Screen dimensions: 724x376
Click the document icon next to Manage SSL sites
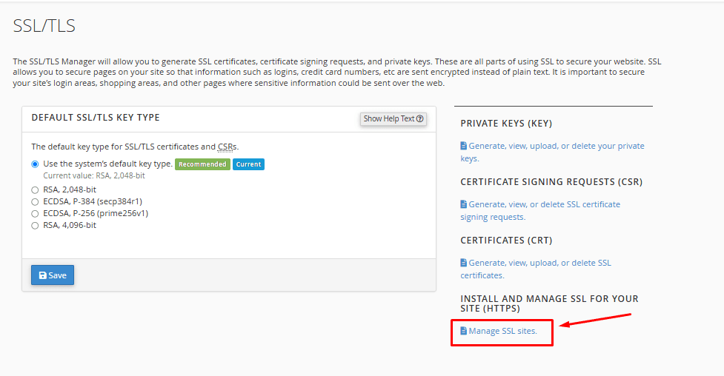coord(464,331)
